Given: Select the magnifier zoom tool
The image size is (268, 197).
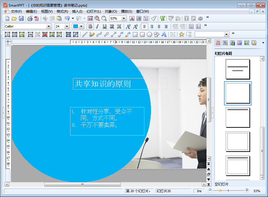Looking at the screenshot, I should [104, 18].
